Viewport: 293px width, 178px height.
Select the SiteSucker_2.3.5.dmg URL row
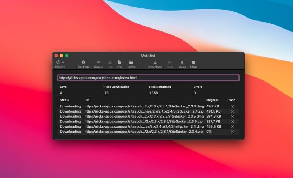pos(144,116)
